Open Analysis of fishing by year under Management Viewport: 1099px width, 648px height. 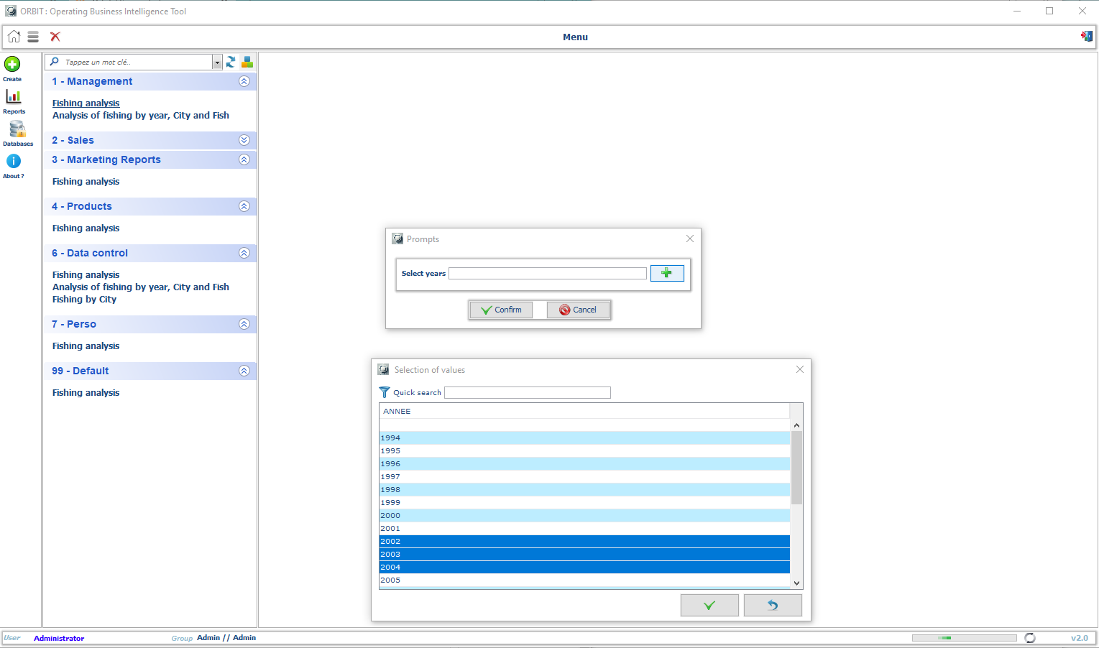[x=141, y=116]
